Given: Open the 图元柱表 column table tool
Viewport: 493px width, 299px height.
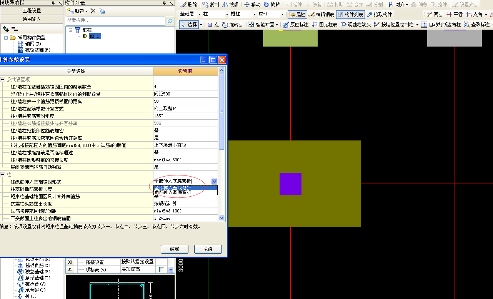Looking at the screenshot, I should click(325, 25).
